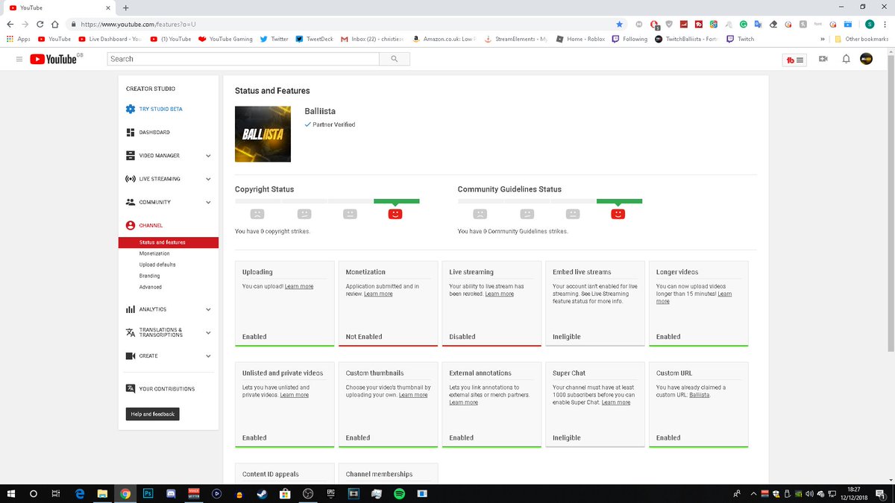Click in the YouTube search field
Viewport: 895px width, 503px height.
click(242, 59)
